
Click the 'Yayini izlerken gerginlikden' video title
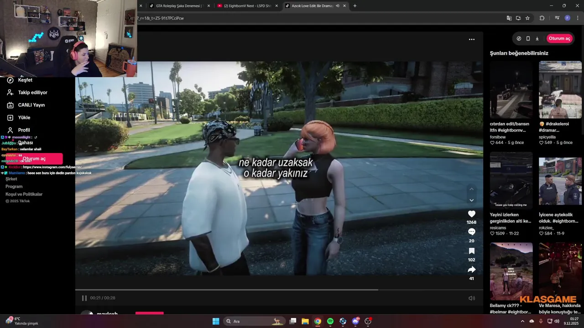point(511,218)
